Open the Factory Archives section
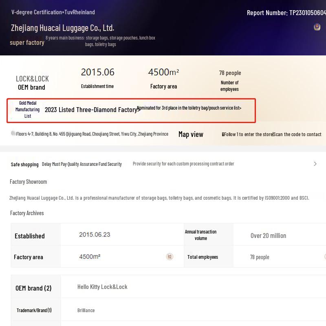 27,213
